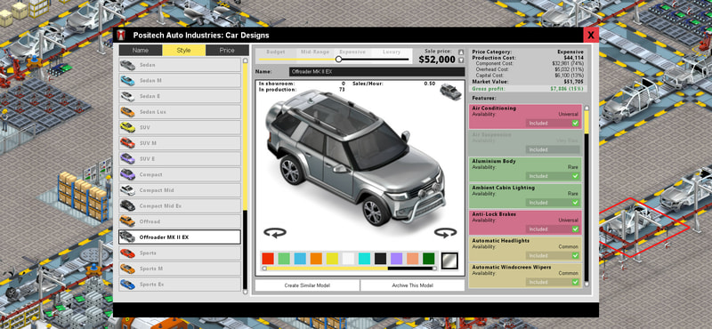Click Archive This Model button
712x329 pixels.
tap(412, 285)
